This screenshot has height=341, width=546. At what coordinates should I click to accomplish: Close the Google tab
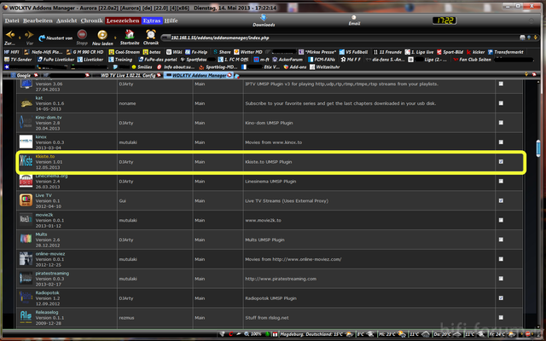click(36, 75)
